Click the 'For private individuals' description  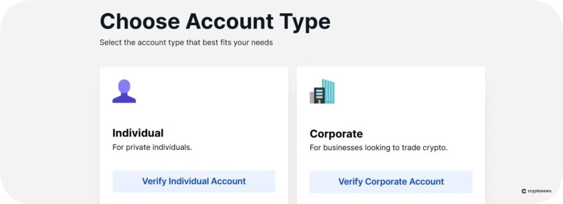point(152,147)
